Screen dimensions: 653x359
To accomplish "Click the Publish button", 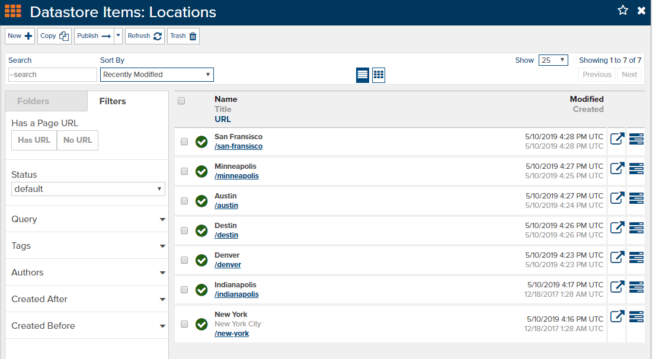I will click(94, 36).
